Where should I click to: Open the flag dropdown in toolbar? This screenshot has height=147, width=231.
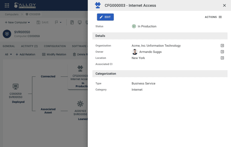(58, 23)
